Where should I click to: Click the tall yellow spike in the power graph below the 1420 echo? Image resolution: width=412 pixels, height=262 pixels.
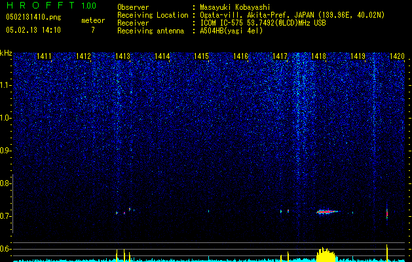pyautogui.click(x=386, y=253)
